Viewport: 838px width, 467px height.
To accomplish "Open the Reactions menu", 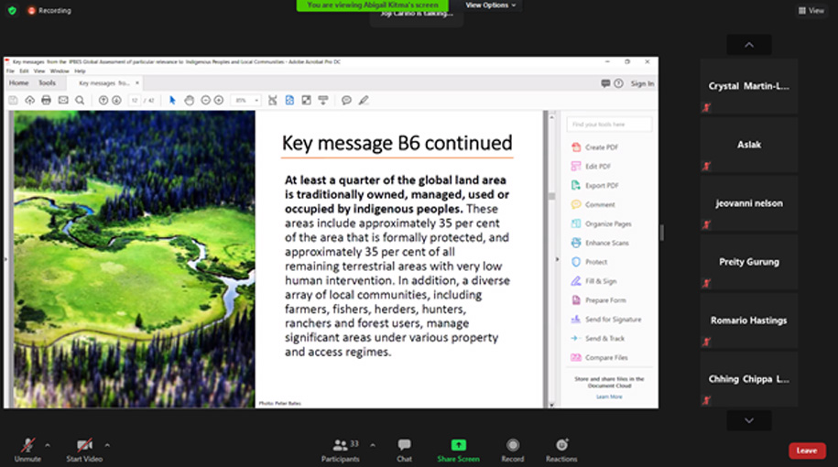I will click(561, 450).
